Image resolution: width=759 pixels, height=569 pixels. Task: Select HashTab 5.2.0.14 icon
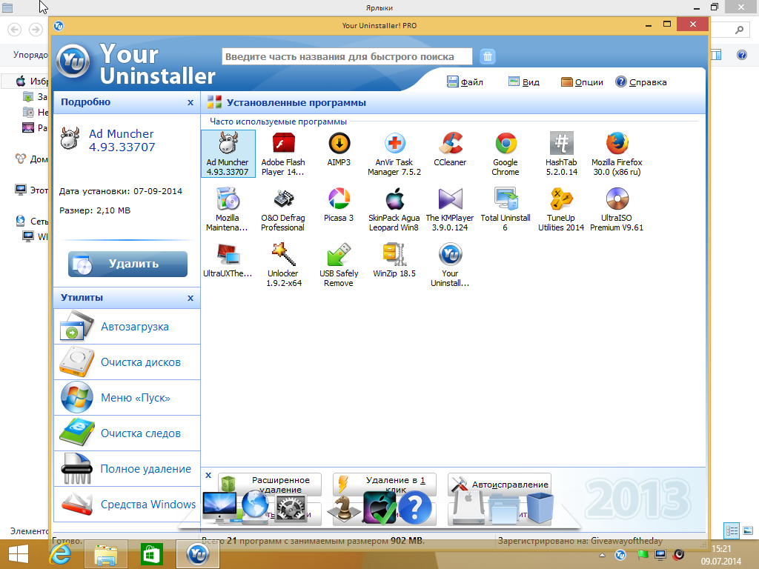coord(562,154)
